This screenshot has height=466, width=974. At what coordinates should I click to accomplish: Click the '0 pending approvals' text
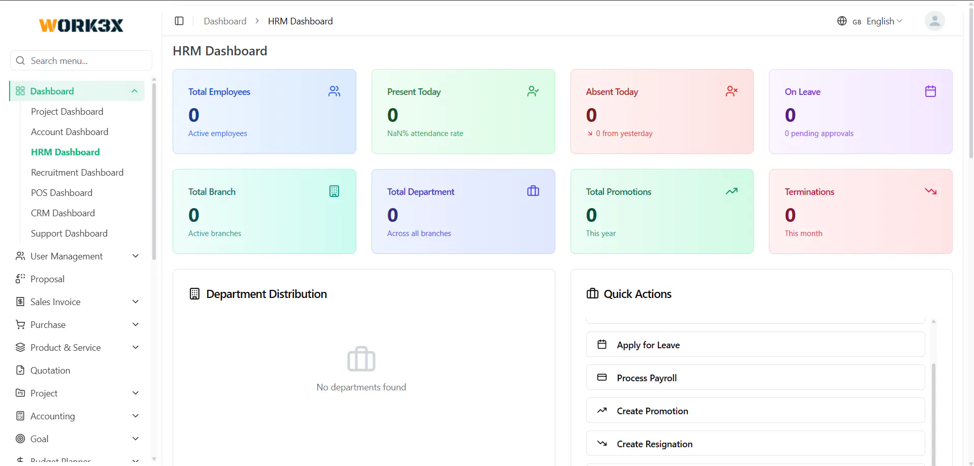pyautogui.click(x=819, y=134)
